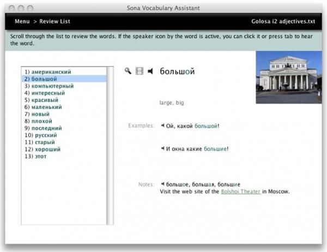Click the magnifier search icon beside большой

(128, 71)
